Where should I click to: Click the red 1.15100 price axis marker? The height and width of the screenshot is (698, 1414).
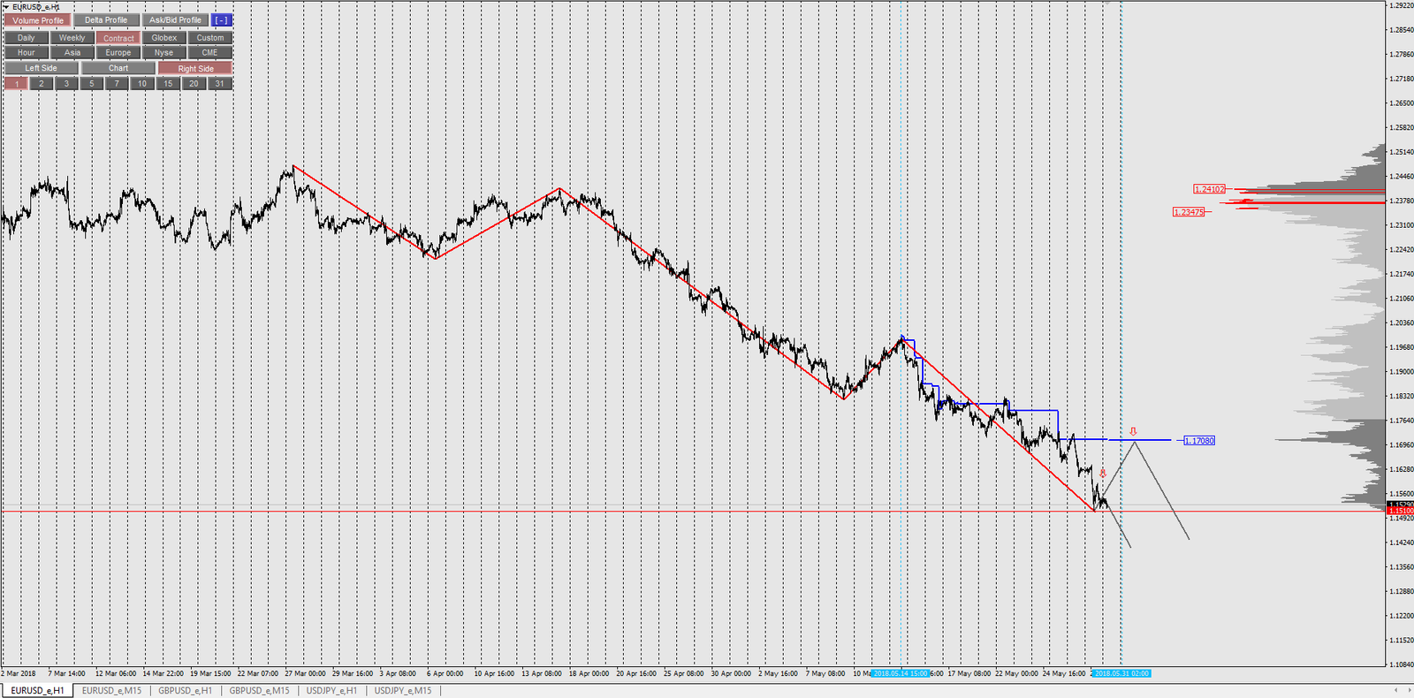1400,511
